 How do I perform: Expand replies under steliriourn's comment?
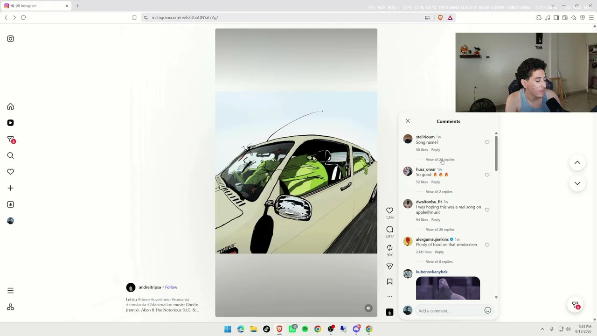coord(440,160)
